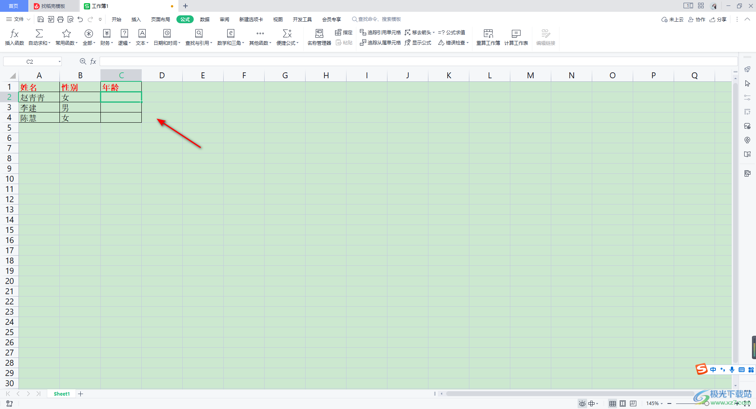Click the Undo arrow icon
Viewport: 756px width, 409px height.
tap(80, 19)
